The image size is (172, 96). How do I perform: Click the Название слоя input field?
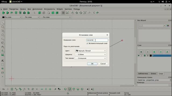click(97, 40)
